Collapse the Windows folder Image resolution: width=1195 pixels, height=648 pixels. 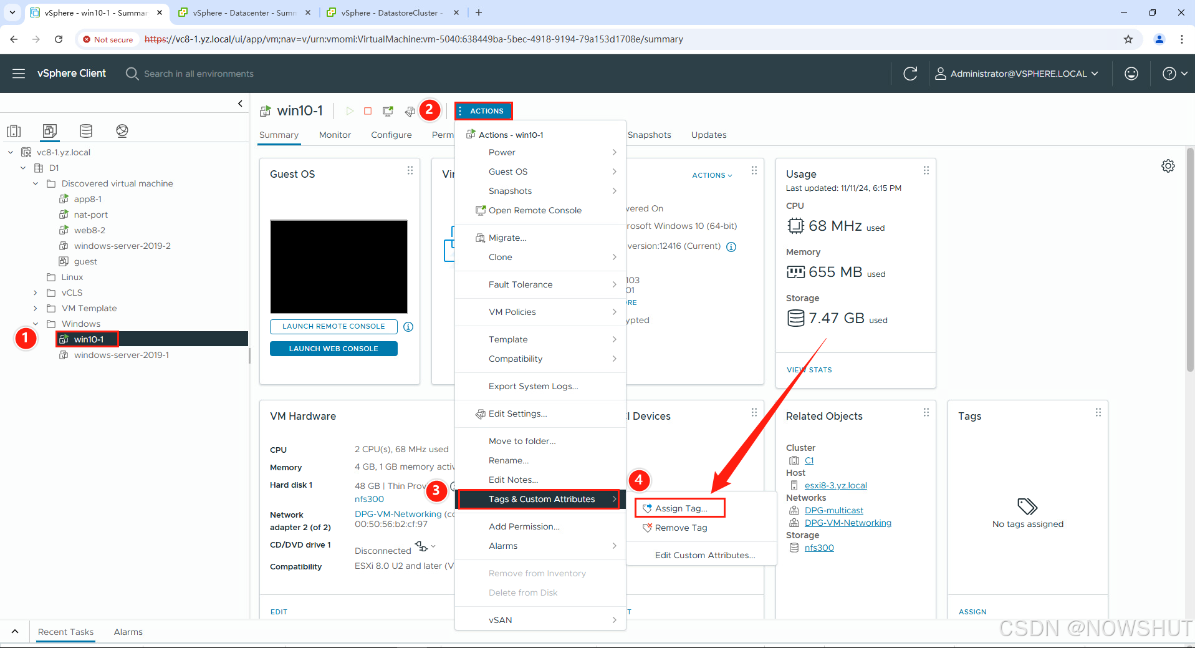click(x=36, y=324)
